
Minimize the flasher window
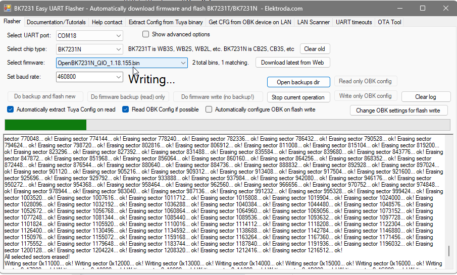tap(400, 8)
